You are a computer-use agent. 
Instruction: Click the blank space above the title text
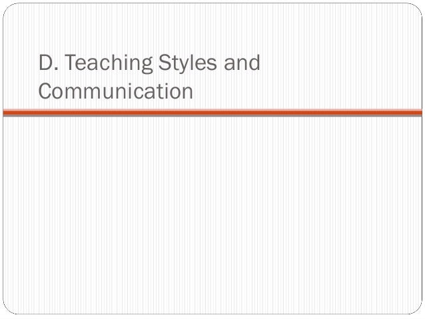coord(212,27)
